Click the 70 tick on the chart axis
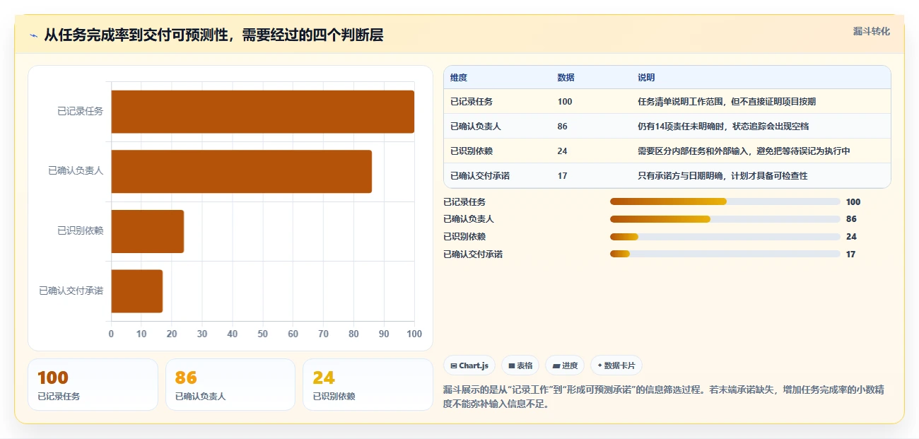 [x=324, y=334]
